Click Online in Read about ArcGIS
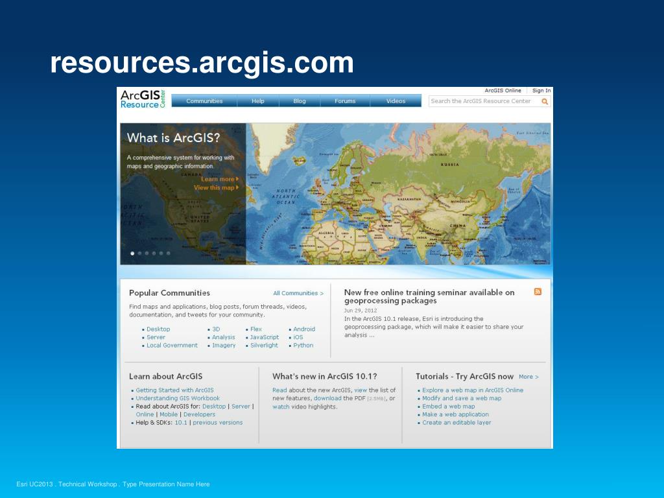 [145, 414]
